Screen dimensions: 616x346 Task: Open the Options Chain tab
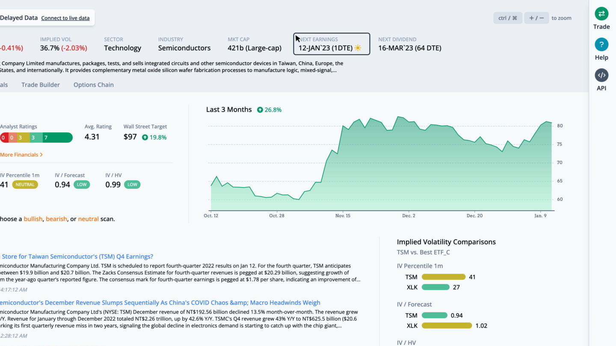click(x=94, y=85)
